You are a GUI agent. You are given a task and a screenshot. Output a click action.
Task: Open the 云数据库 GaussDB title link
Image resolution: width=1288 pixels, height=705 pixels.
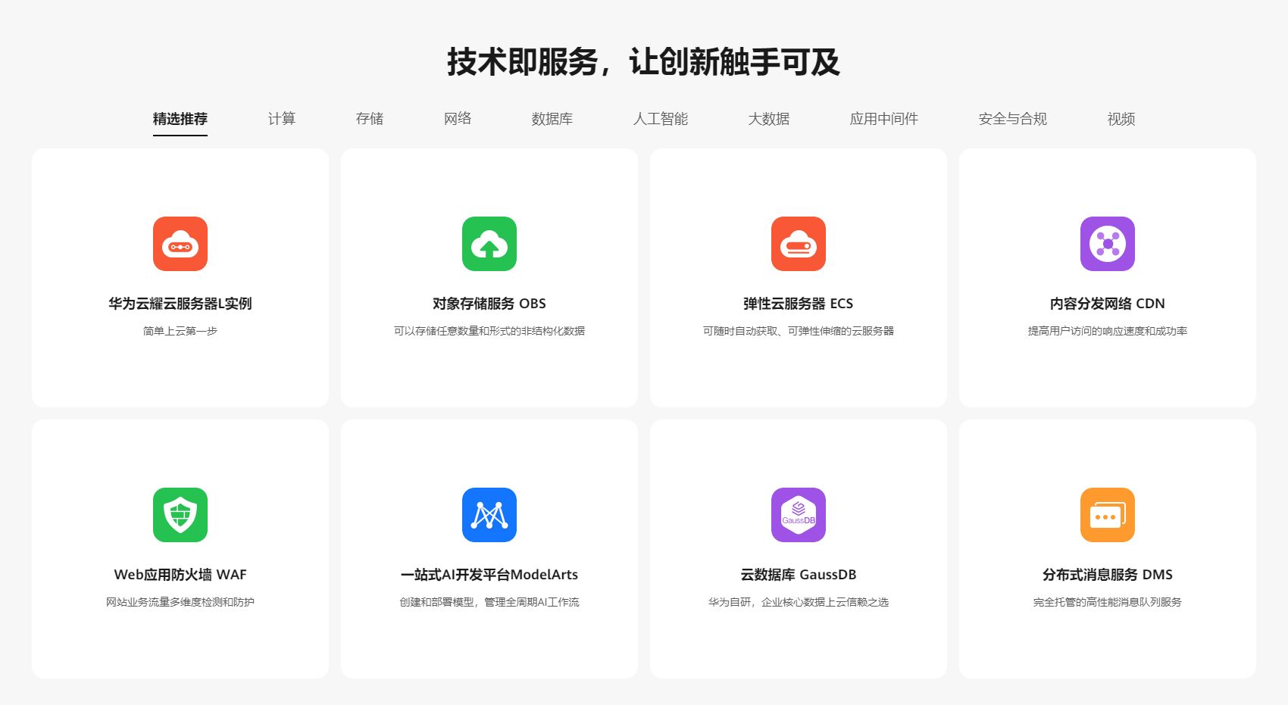(x=799, y=575)
